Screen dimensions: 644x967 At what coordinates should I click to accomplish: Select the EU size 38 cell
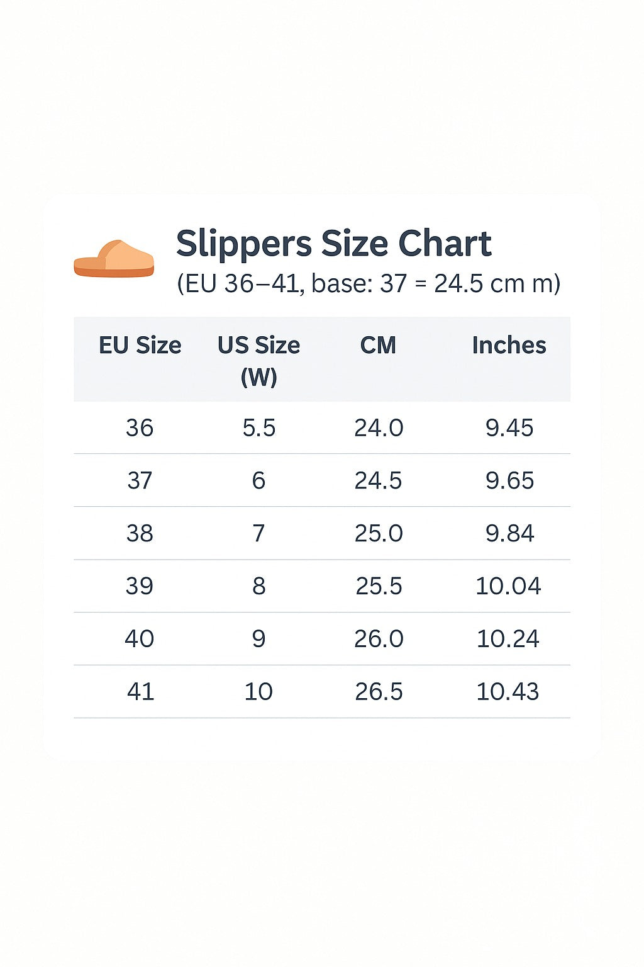[x=140, y=534]
